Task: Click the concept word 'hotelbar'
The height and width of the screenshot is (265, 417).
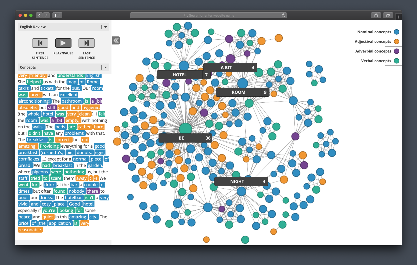Action: pyautogui.click(x=73, y=197)
